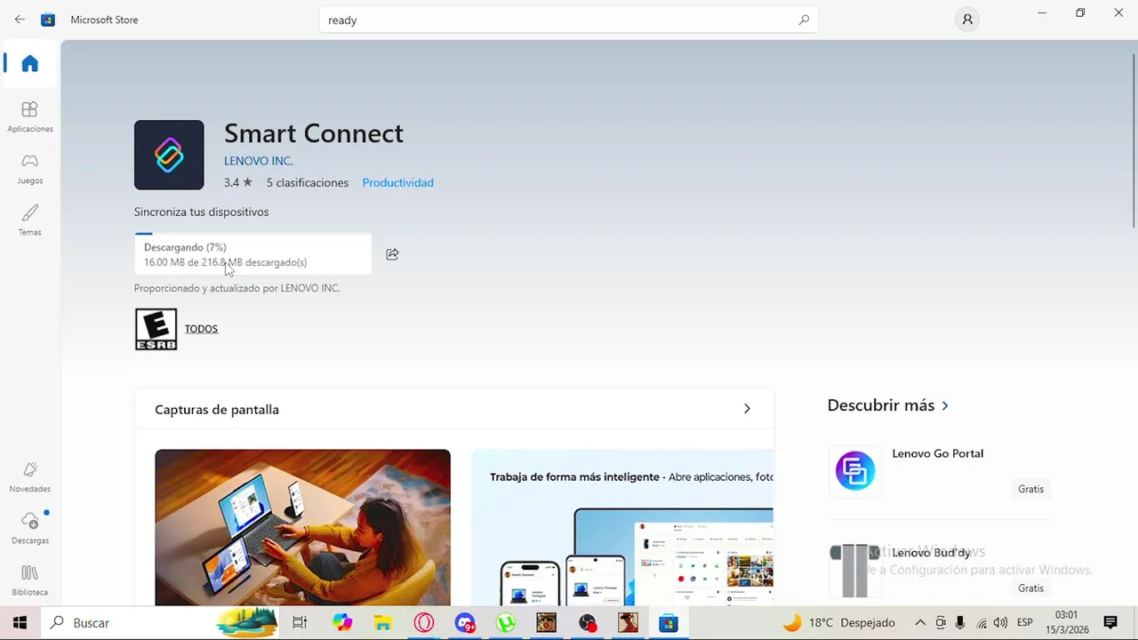The image size is (1138, 640).
Task: Click the search magnifier icon
Action: coord(804,20)
